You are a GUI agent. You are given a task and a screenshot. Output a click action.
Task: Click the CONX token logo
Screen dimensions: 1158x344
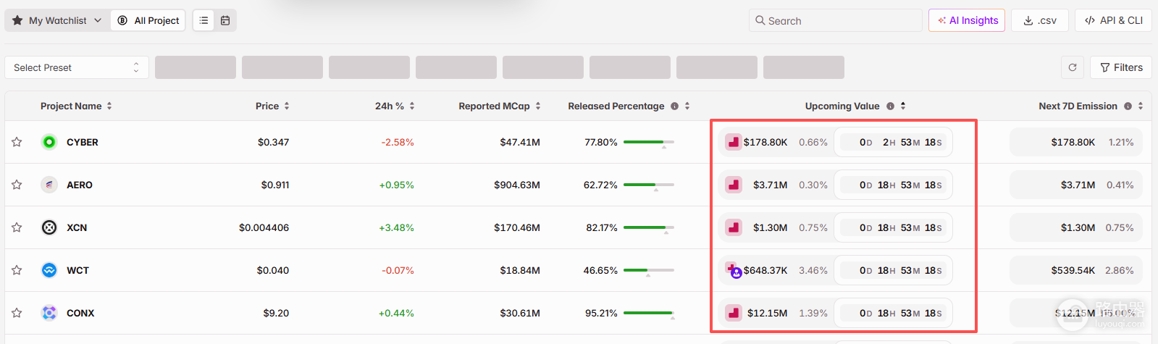49,313
